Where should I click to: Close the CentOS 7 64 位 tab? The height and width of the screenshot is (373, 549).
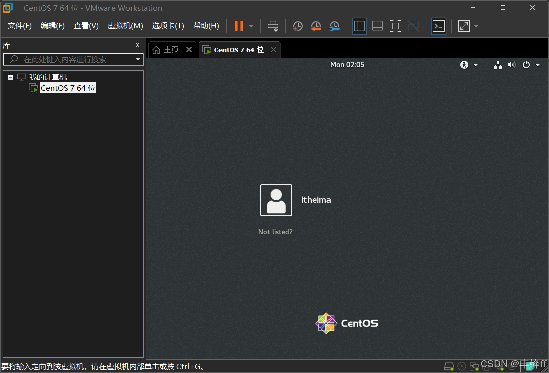[273, 49]
